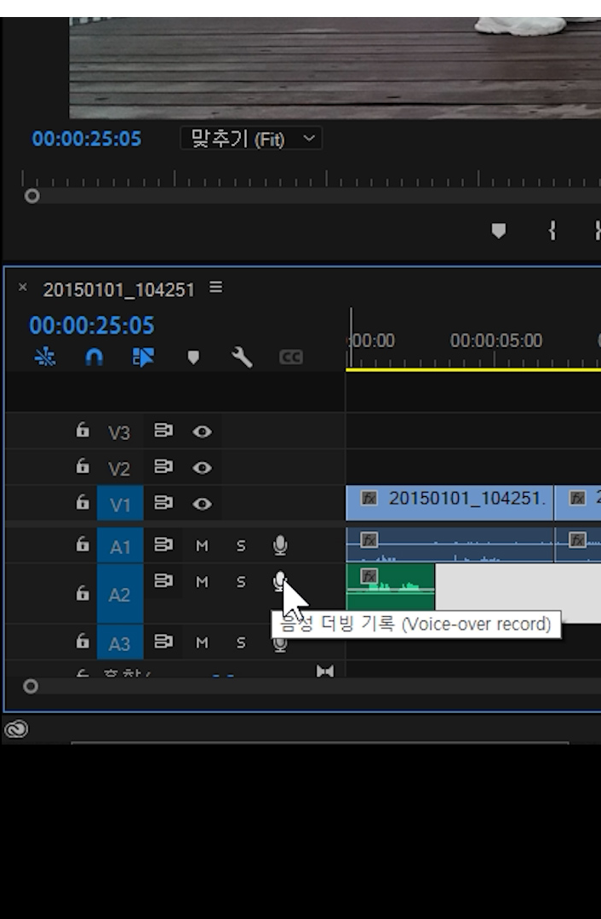This screenshot has height=919, width=601.
Task: Click fx badge on the first A1 clip
Action: coord(369,539)
